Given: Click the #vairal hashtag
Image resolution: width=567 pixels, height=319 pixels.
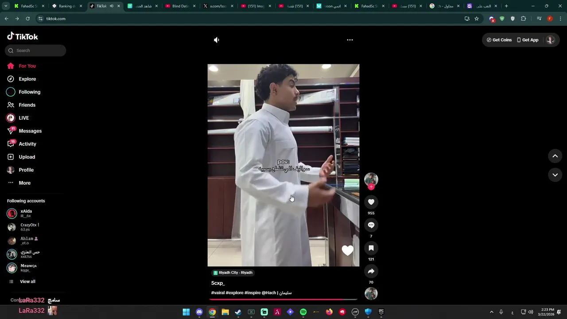Looking at the screenshot, I should click(x=218, y=293).
